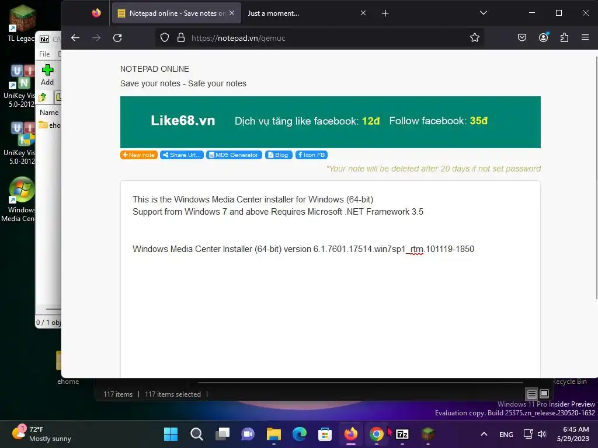Click the Icon FB button

[311, 155]
